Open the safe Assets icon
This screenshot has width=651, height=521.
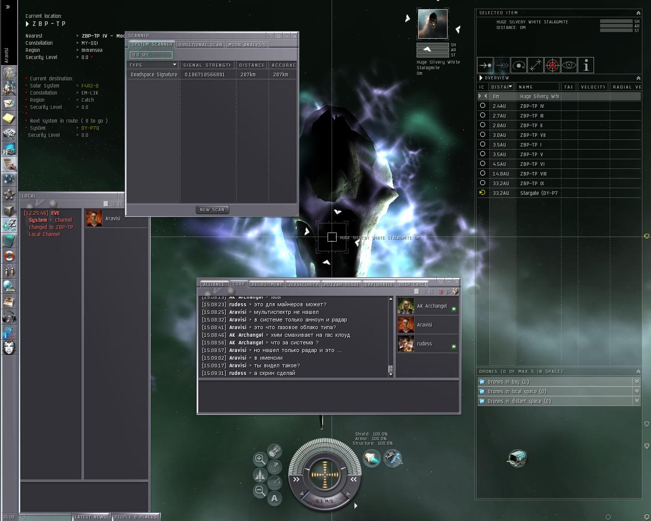click(x=9, y=210)
